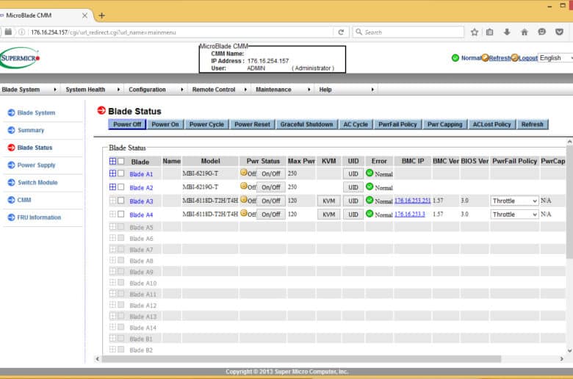
Task: Expand Blade A2 node grid icon
Action: pyautogui.click(x=112, y=187)
